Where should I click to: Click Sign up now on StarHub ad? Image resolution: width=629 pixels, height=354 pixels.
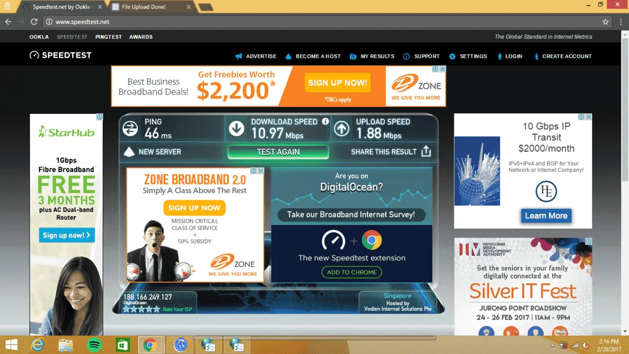point(67,235)
